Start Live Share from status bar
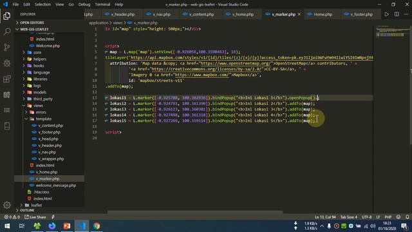 coord(35,217)
